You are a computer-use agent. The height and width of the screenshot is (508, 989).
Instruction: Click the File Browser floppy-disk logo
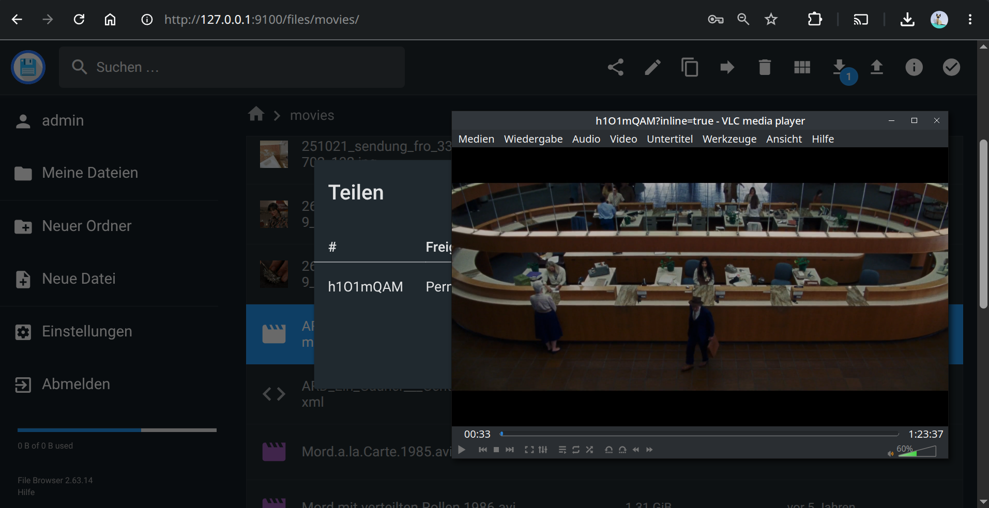28,67
